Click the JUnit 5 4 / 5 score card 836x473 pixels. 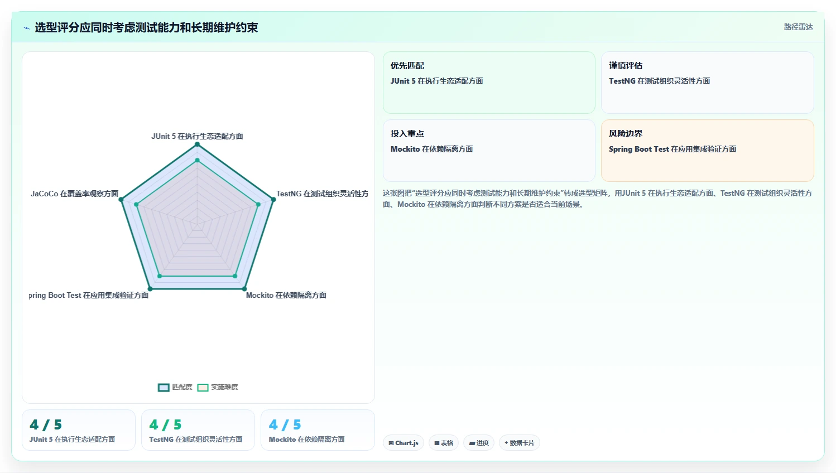coord(79,430)
